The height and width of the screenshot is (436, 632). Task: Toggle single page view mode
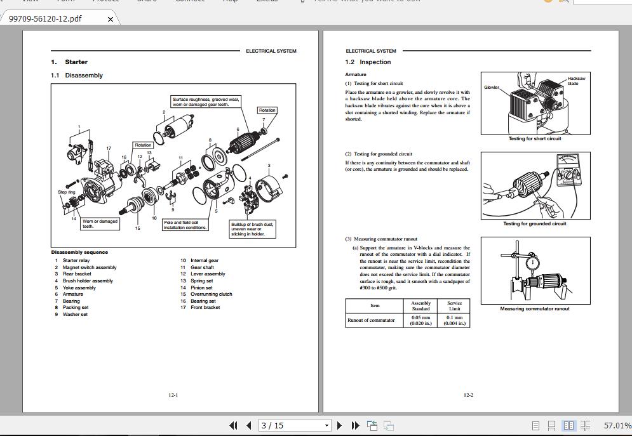535,425
